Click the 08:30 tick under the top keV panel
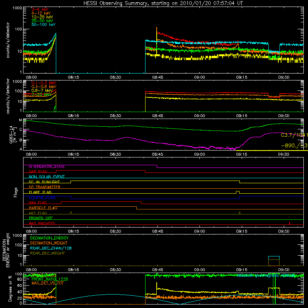The height and width of the screenshot is (308, 308). coord(115,77)
